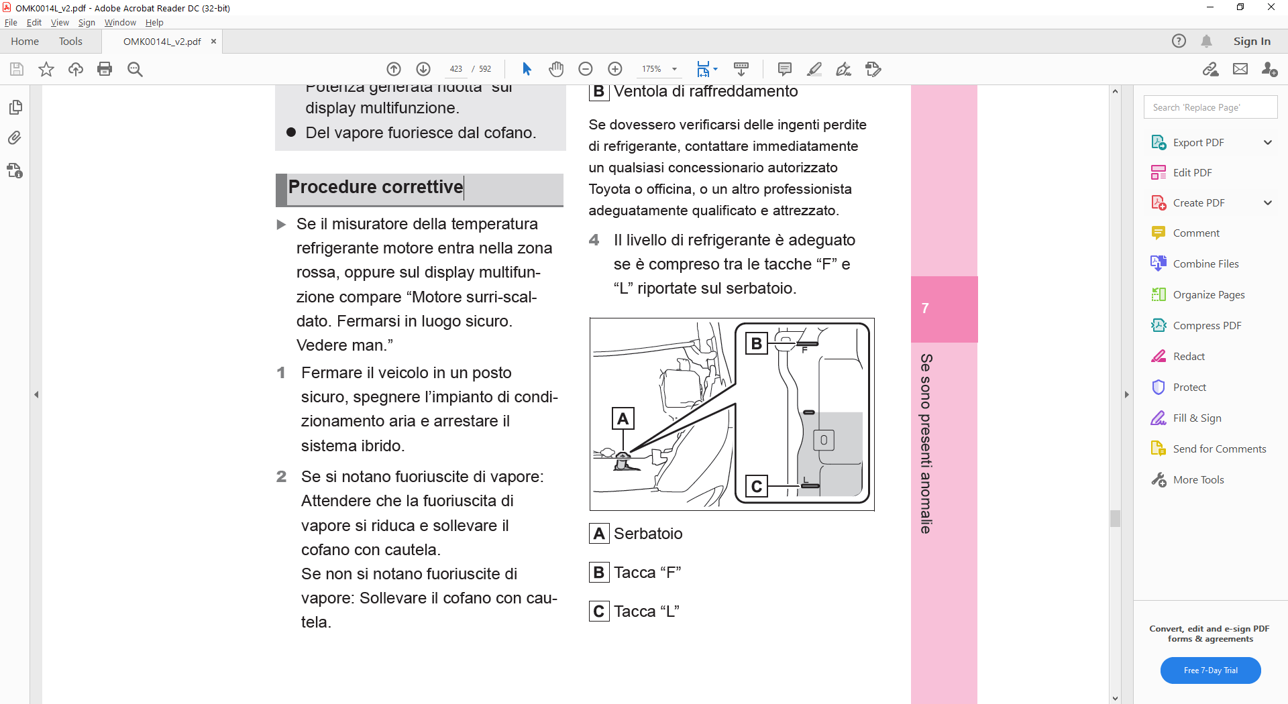The height and width of the screenshot is (704, 1288).
Task: Click the coolant reservoir diagram image
Action: [x=732, y=414]
